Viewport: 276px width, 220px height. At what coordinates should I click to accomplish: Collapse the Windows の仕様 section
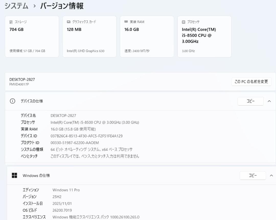[x=271, y=175]
